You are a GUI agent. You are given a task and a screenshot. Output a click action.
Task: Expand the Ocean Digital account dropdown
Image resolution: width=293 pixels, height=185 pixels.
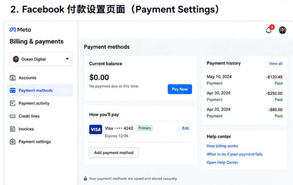[x=41, y=59]
